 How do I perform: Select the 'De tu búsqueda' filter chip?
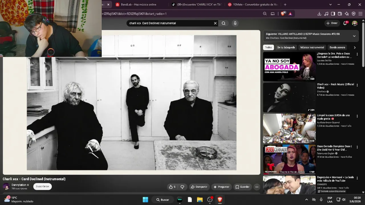286,48
